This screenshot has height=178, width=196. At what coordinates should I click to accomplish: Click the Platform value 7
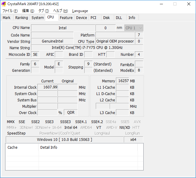pyautogui.click(x=139, y=35)
